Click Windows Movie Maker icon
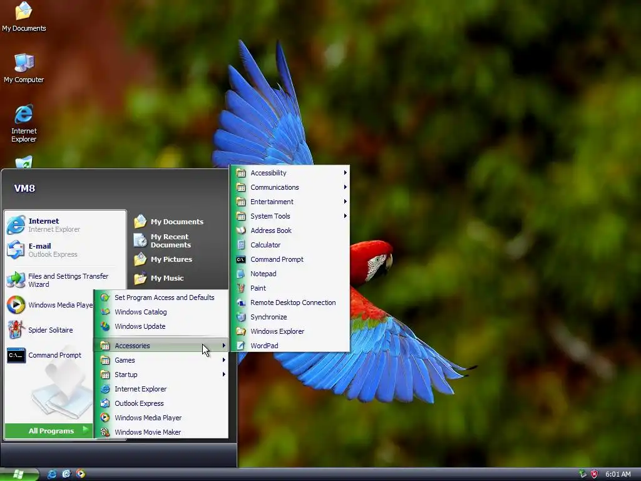 (x=105, y=432)
